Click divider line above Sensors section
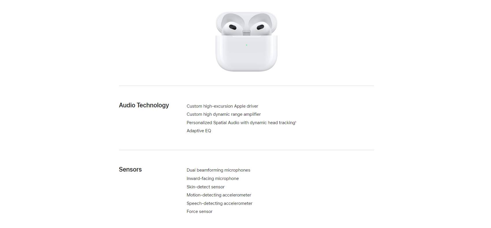491x228 pixels. (246, 150)
